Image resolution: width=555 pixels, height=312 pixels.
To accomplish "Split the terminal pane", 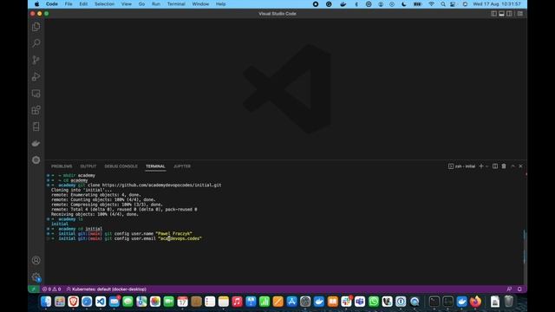I will tap(495, 166).
